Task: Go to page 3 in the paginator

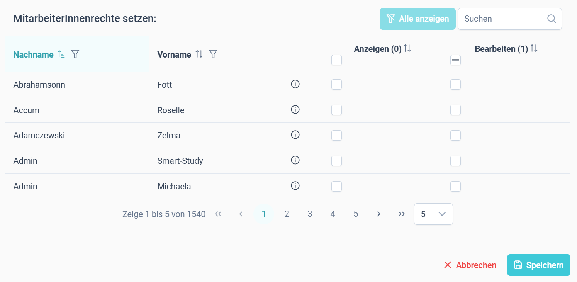Action: click(310, 214)
